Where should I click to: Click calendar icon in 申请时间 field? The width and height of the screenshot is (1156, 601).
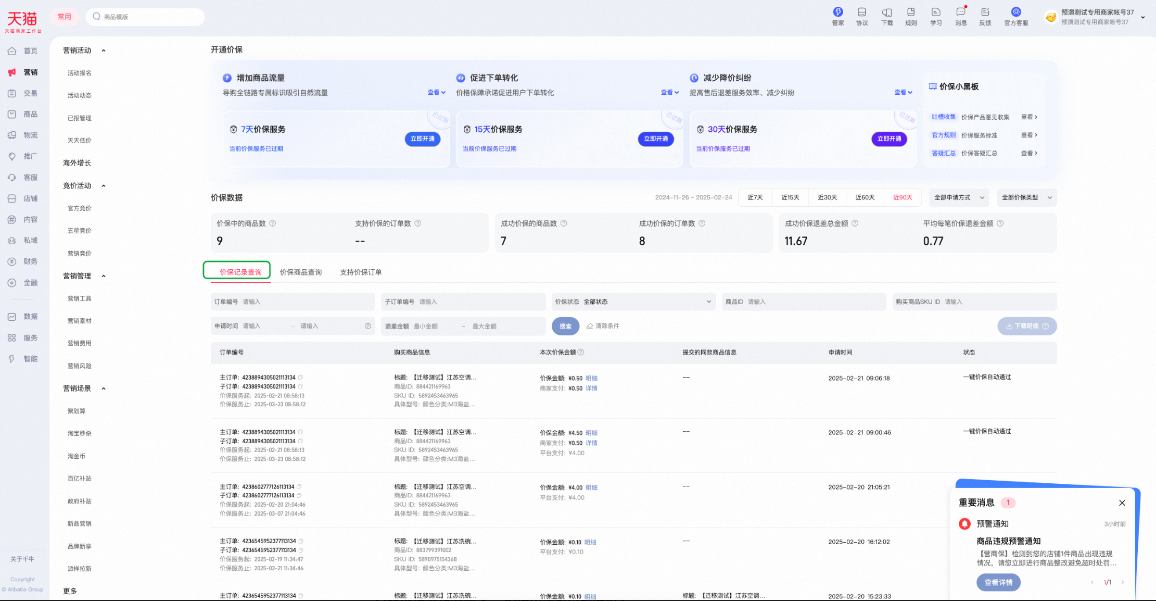coord(368,326)
